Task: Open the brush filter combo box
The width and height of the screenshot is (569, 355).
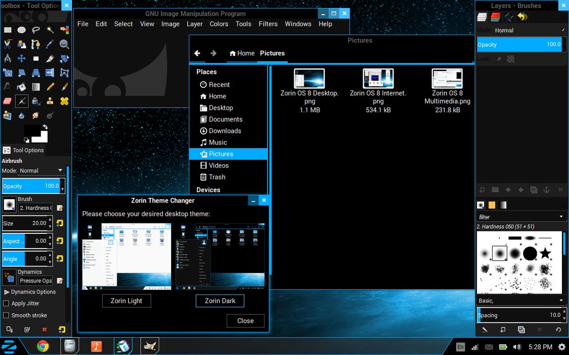Action: pos(521,217)
